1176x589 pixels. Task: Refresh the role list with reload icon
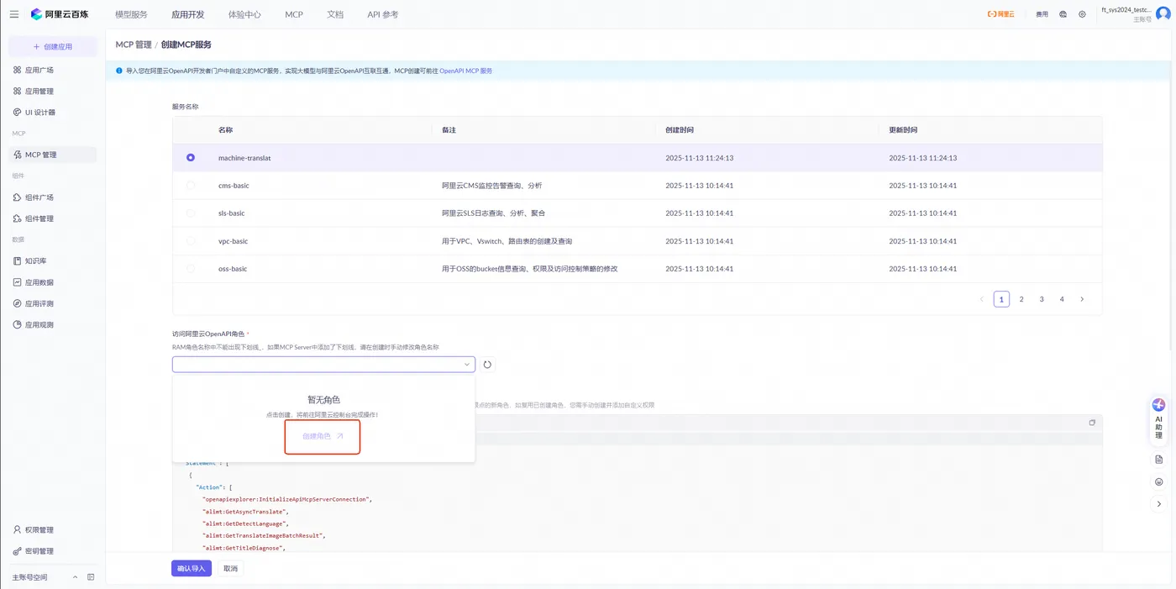[x=487, y=365]
